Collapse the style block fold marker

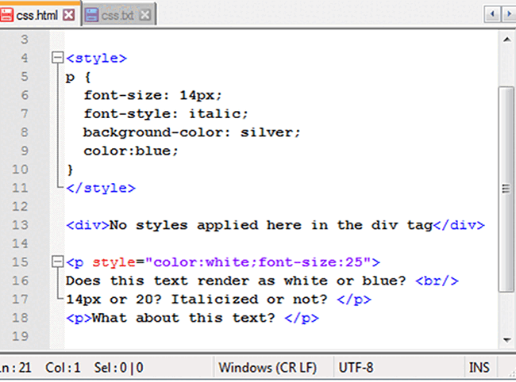[x=56, y=58]
